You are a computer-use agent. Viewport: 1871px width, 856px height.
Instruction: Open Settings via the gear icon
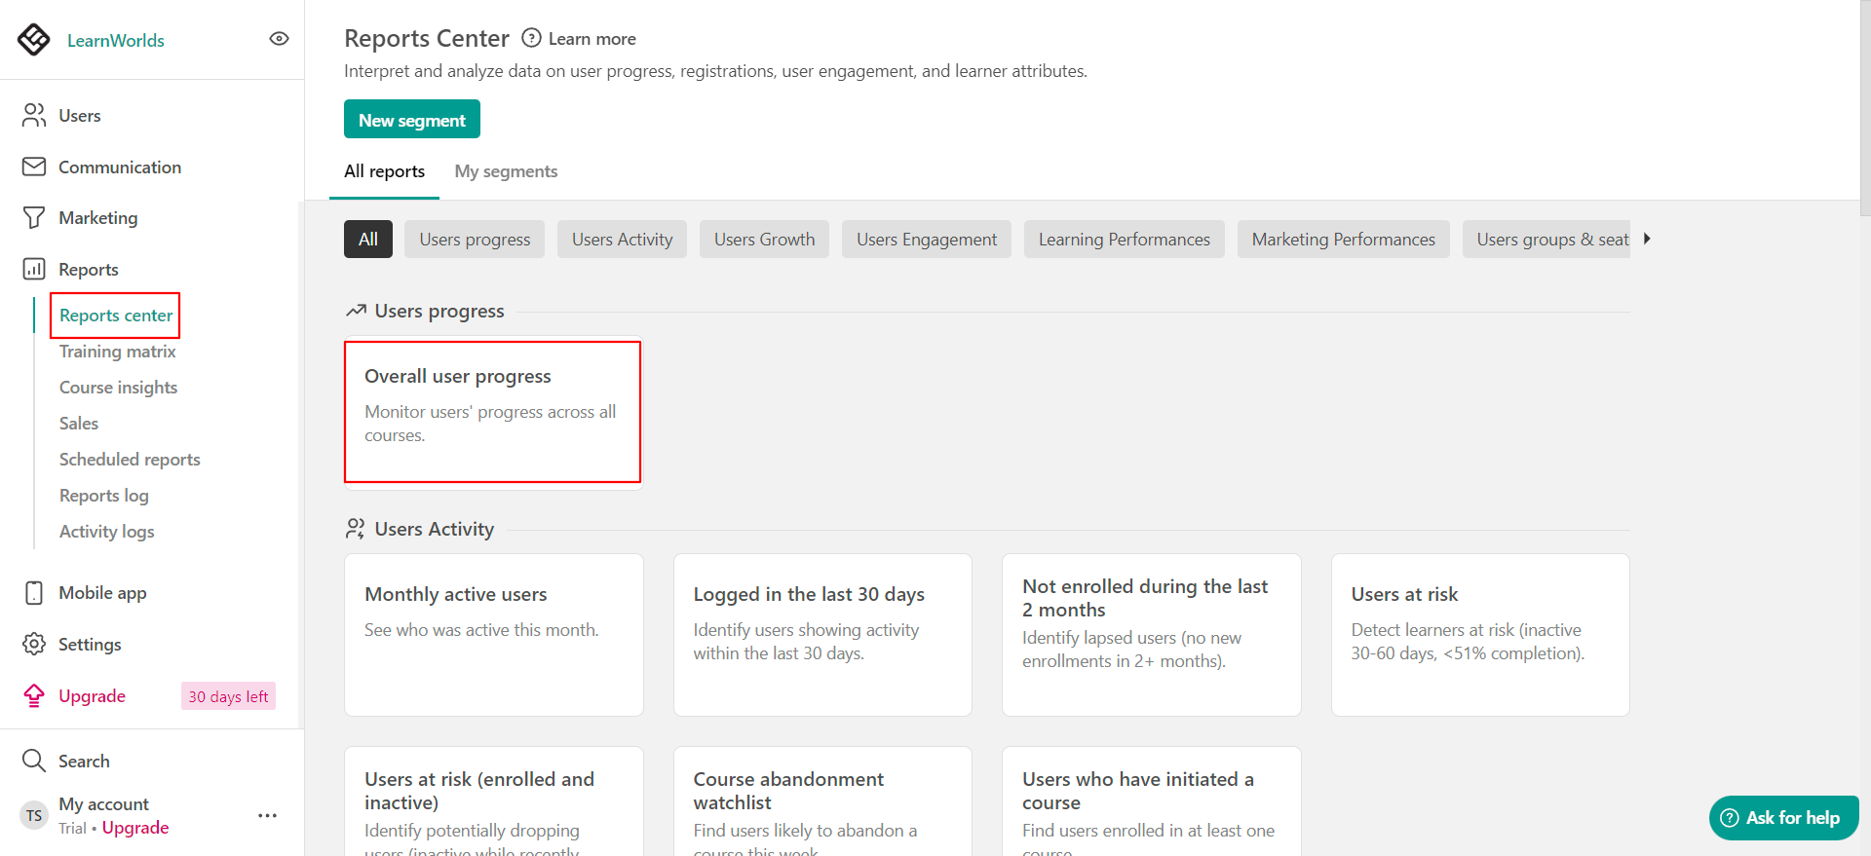(x=34, y=645)
